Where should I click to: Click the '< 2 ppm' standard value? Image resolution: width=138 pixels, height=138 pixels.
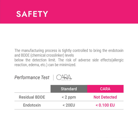pos(69,97)
